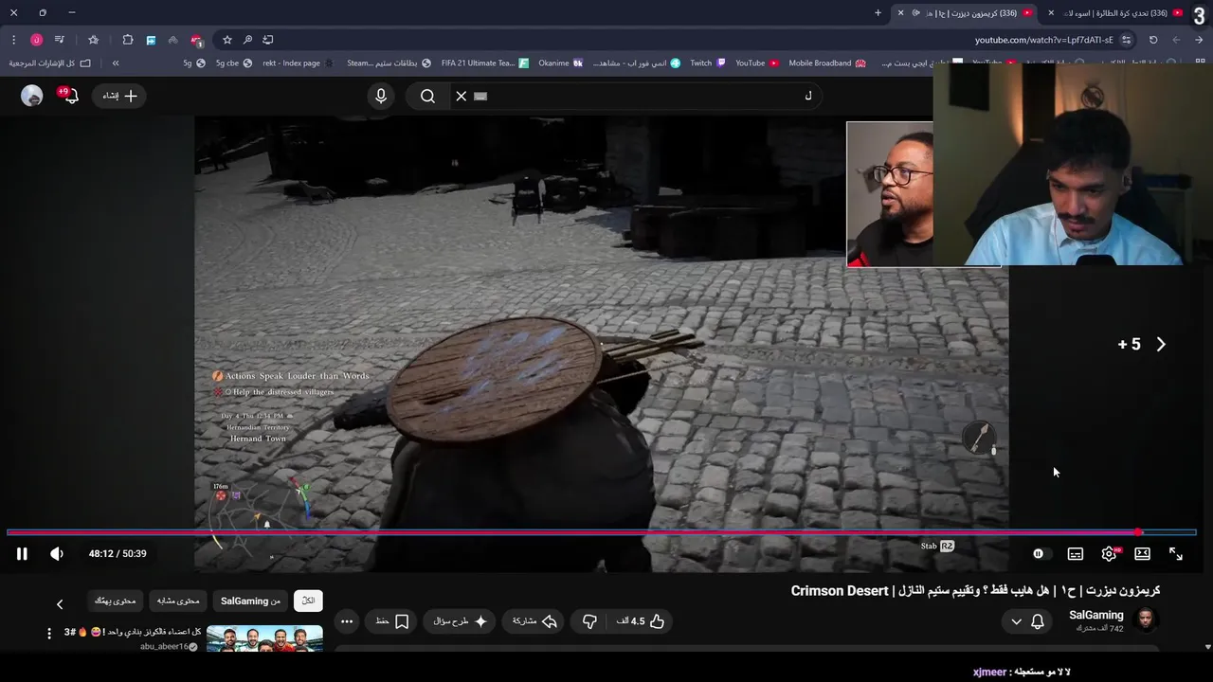Search with the YouTube voice microphone

coord(381,96)
